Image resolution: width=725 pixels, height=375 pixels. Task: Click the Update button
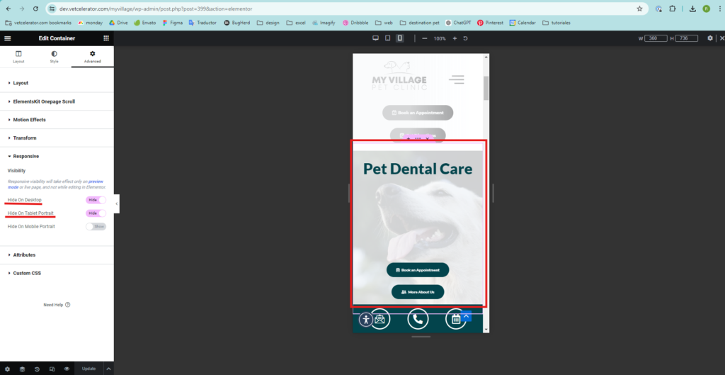click(x=89, y=369)
